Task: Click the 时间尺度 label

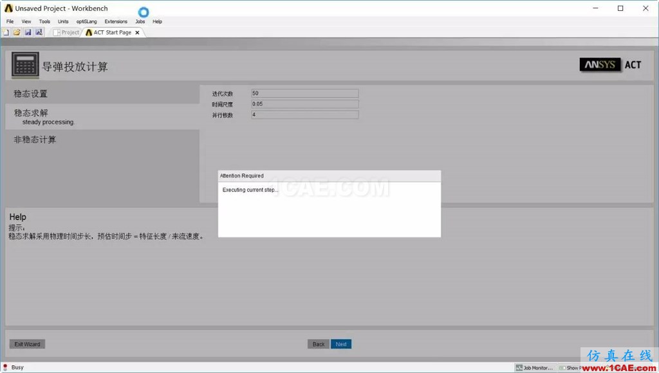Action: (222, 104)
